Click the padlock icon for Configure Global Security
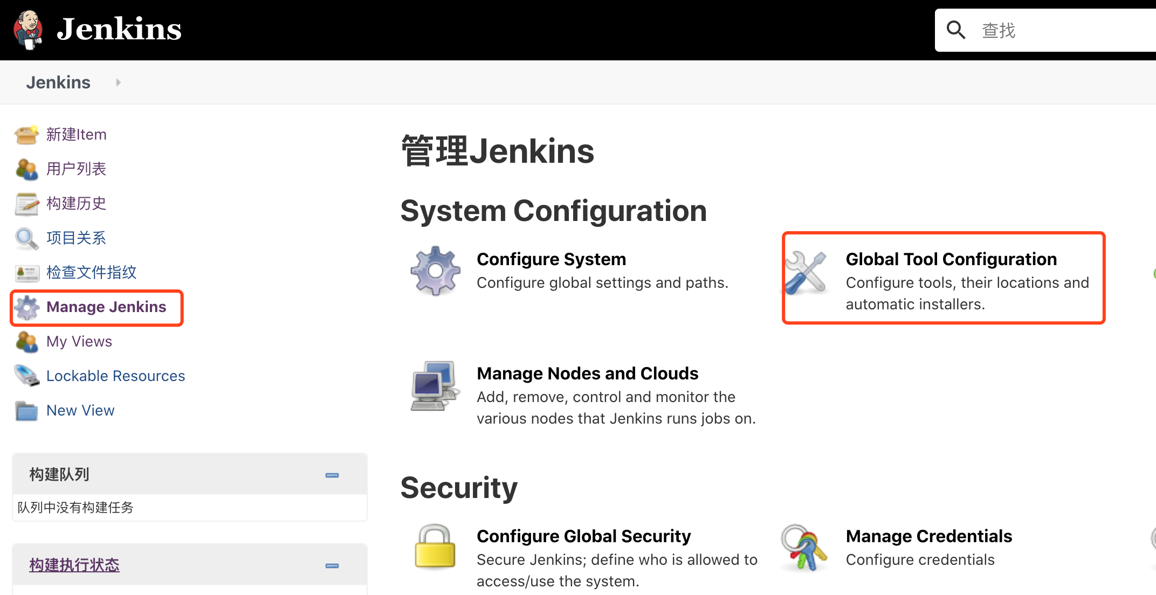The height and width of the screenshot is (595, 1156). (x=435, y=546)
